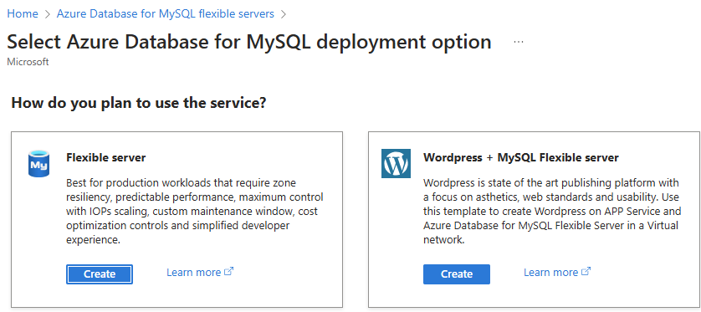The width and height of the screenshot is (701, 312).
Task: Click external-link icon beside Wordpress Learn more
Action: [586, 271]
